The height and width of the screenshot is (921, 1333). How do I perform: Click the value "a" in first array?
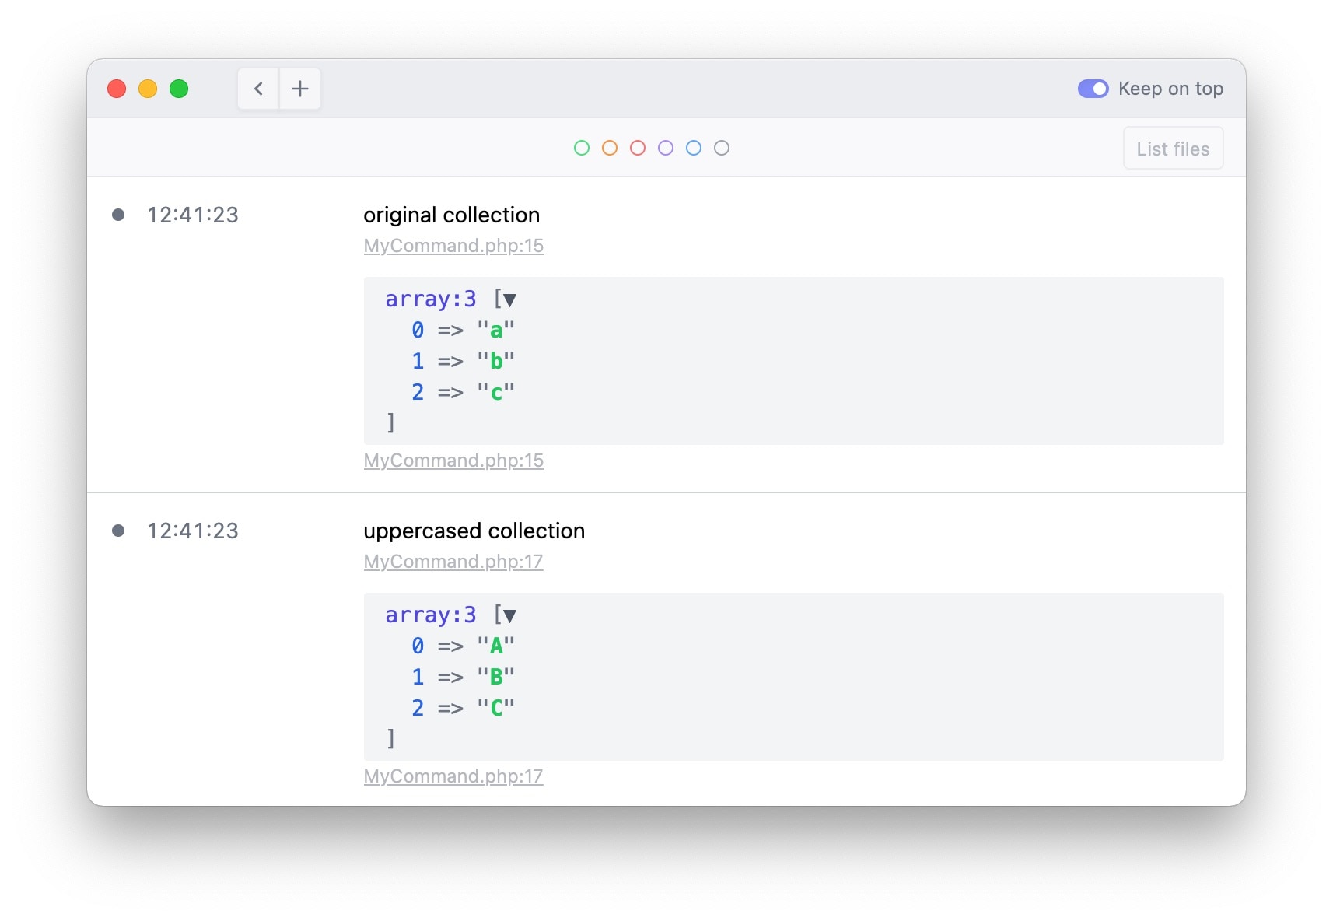(x=495, y=331)
